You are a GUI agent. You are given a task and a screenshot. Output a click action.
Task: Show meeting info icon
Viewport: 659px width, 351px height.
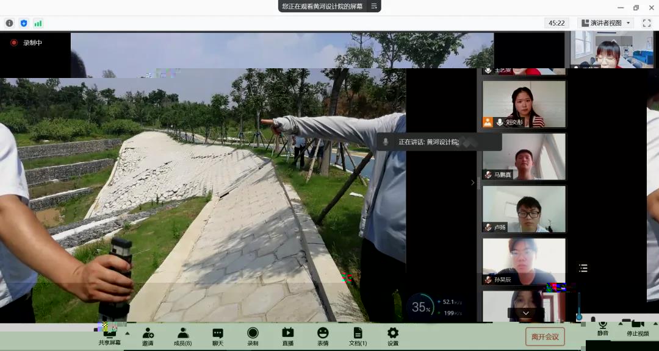(x=9, y=23)
